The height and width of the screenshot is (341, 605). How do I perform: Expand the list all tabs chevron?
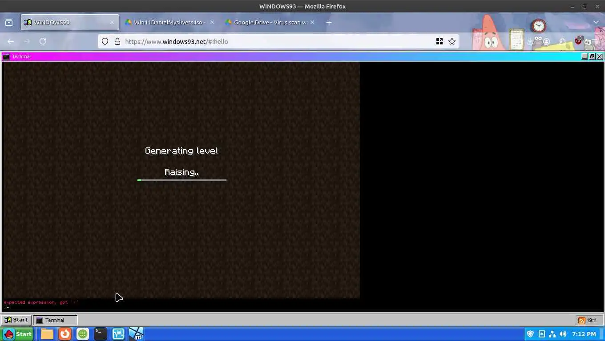tap(596, 22)
